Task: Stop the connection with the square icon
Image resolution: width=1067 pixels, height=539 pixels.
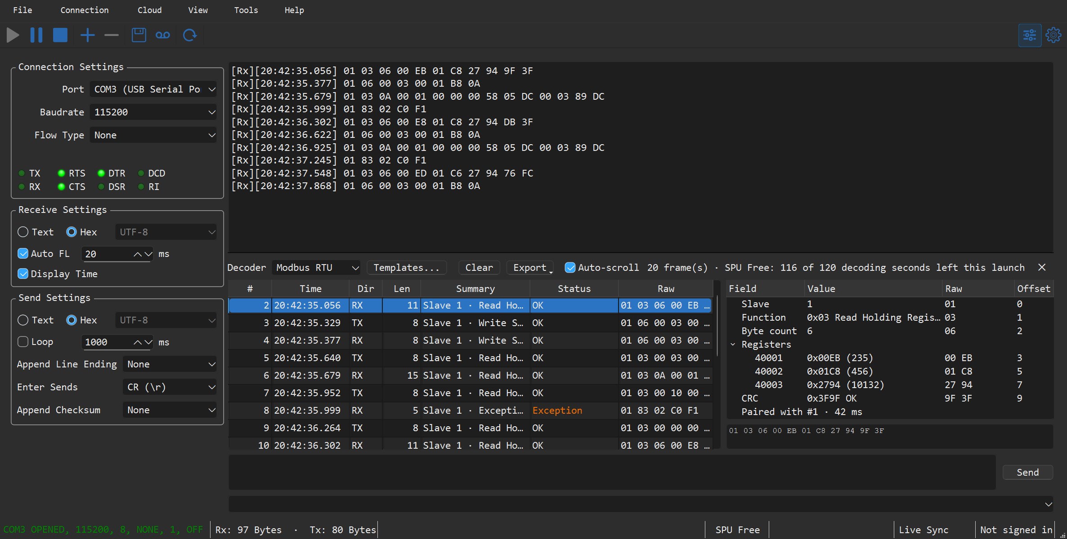Action: point(60,35)
